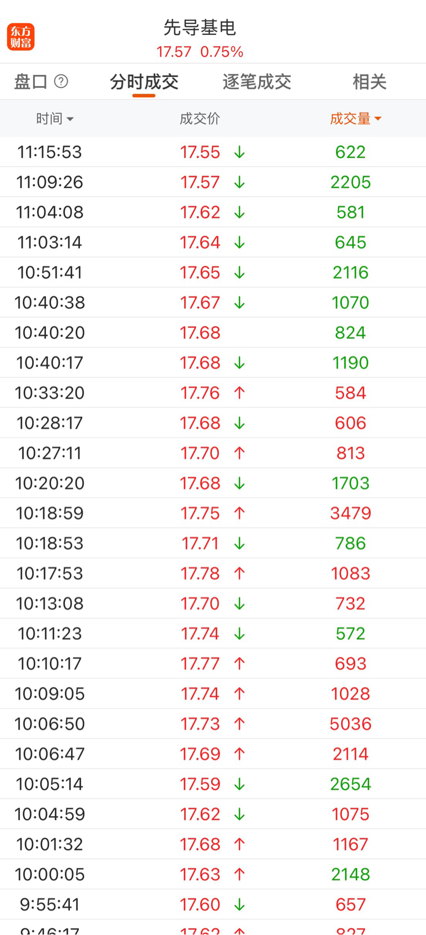Click the red up arrow on the 10:18:59 row
This screenshot has height=935, width=426.
coord(239,513)
